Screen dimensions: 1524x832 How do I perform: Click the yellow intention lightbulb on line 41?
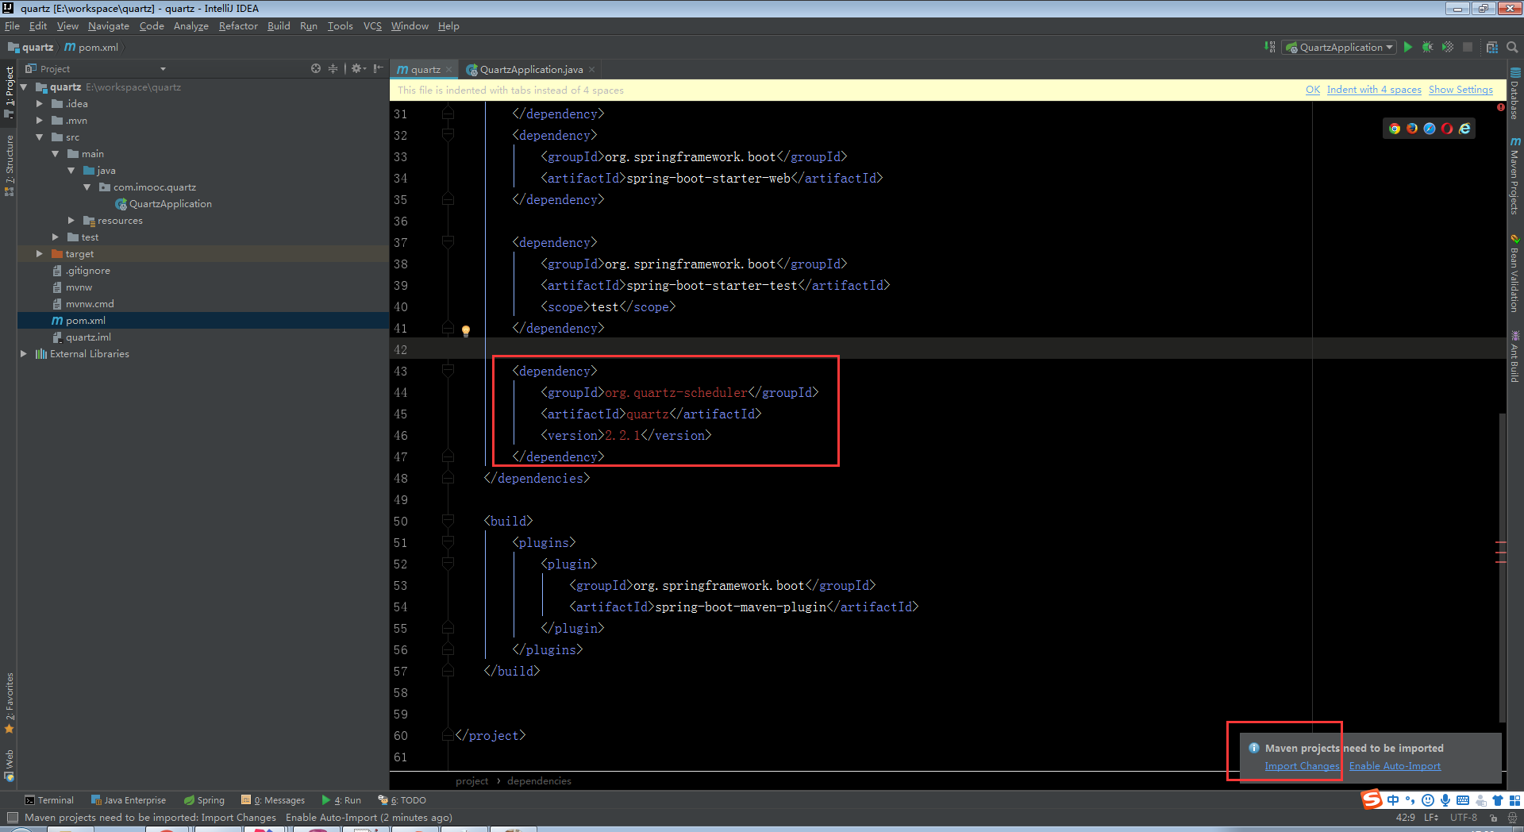(x=466, y=330)
